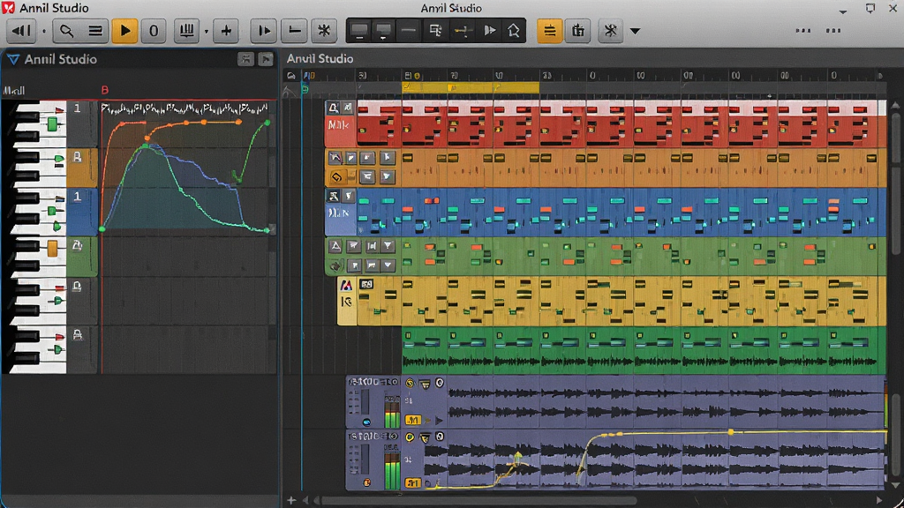This screenshot has width=904, height=508.
Task: Click the horizontal scrollbar under the arrangement
Action: click(478, 501)
